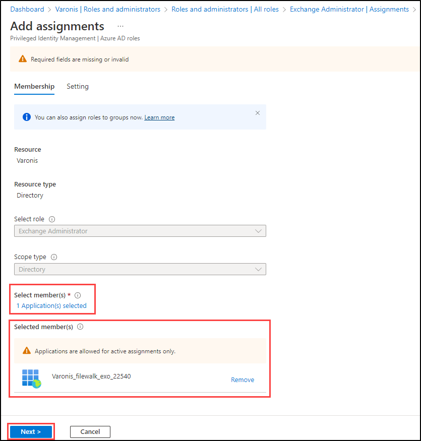The height and width of the screenshot is (441, 421).
Task: Click the Next button
Action: pos(31,431)
